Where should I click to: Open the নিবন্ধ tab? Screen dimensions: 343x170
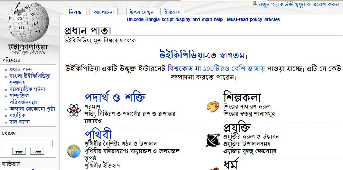pos(75,12)
